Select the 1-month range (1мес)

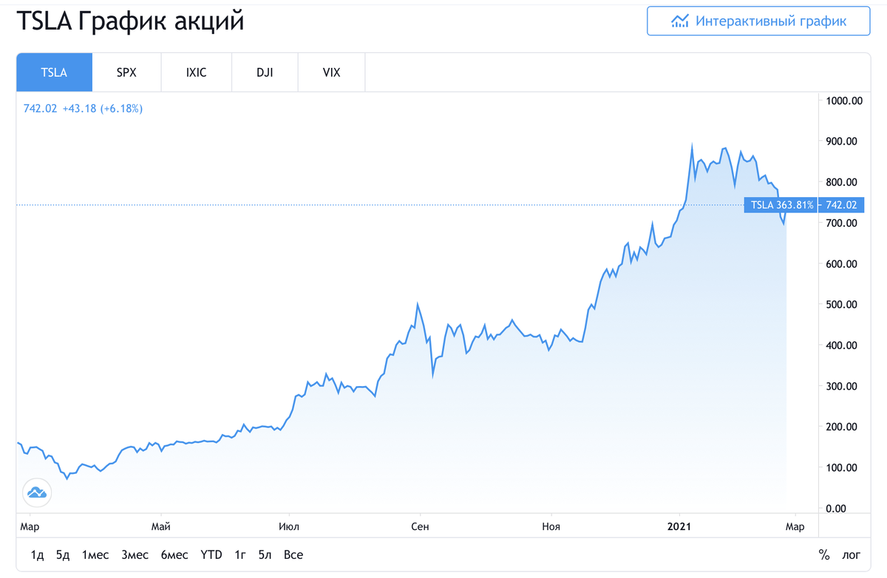pos(95,554)
